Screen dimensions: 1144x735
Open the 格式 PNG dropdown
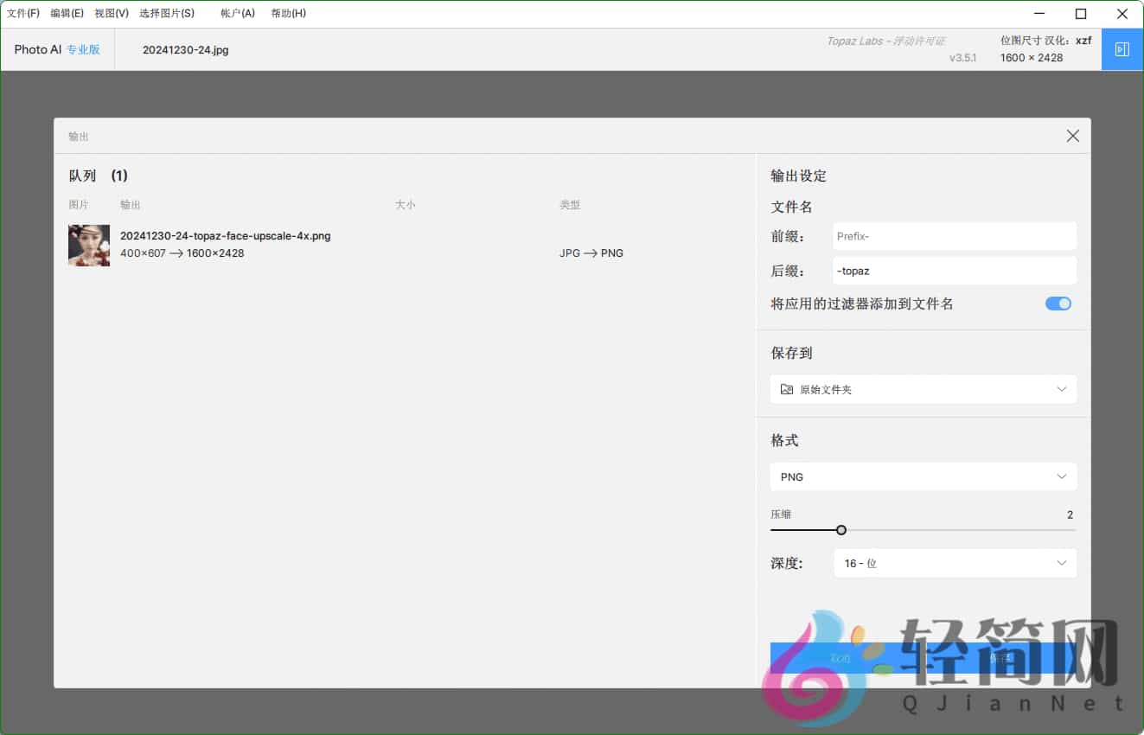coord(922,476)
